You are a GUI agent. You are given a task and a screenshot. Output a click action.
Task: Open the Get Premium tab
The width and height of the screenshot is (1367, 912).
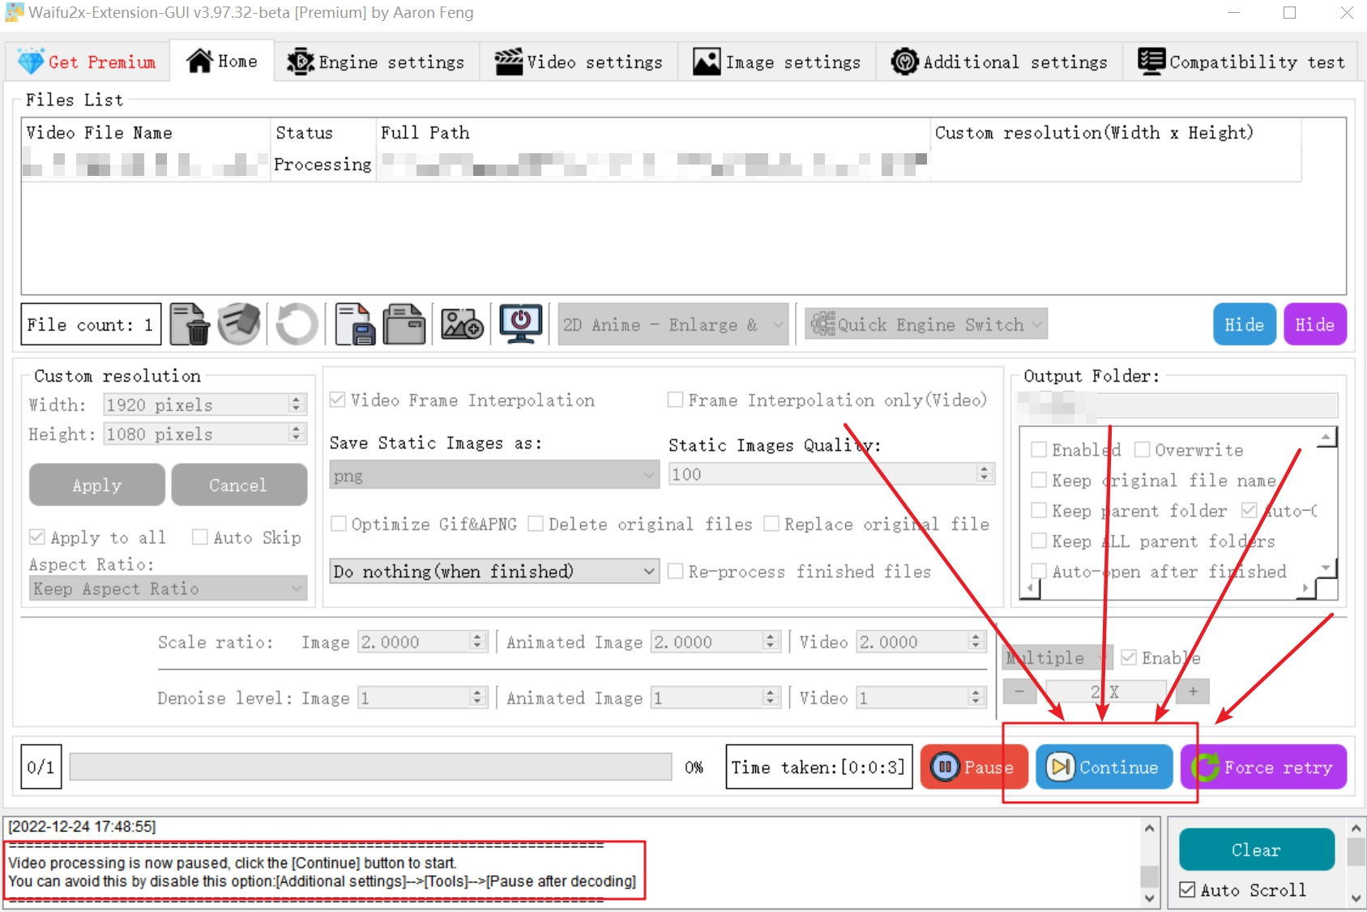88,62
